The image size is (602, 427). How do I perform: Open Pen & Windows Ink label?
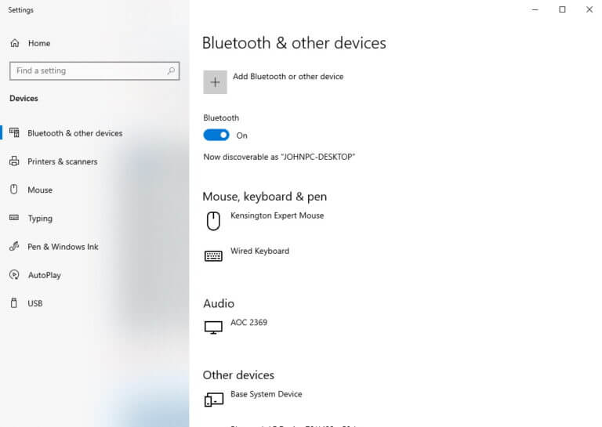[63, 247]
